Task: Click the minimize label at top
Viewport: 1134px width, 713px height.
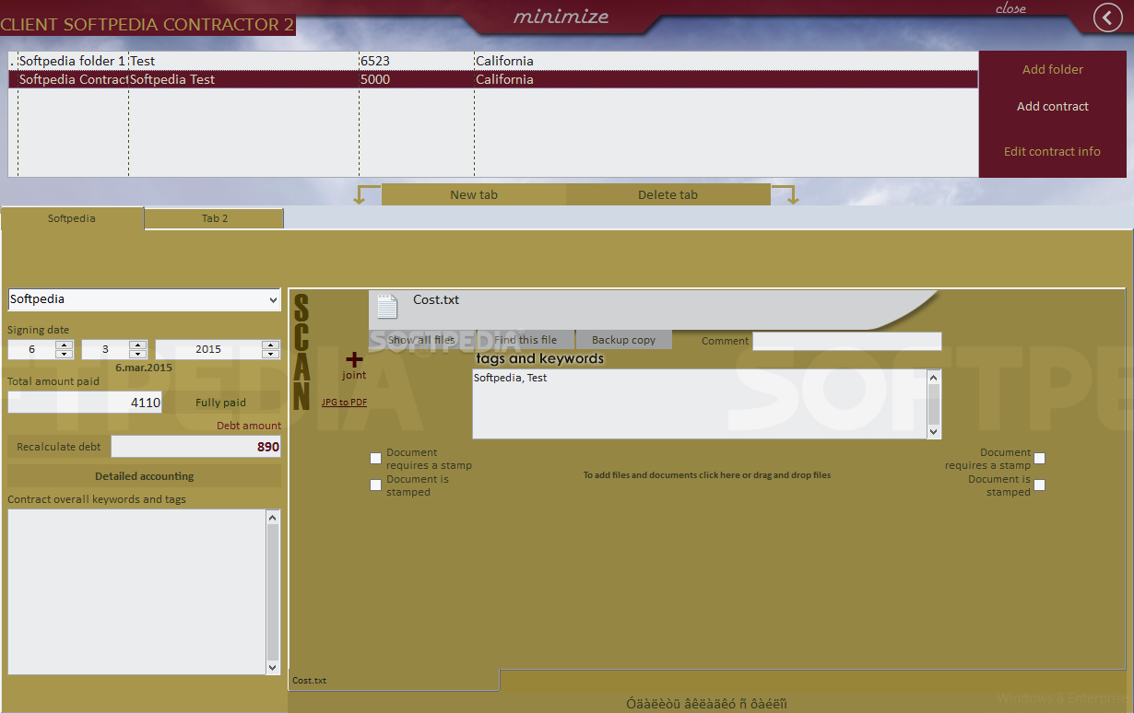Action: click(561, 17)
